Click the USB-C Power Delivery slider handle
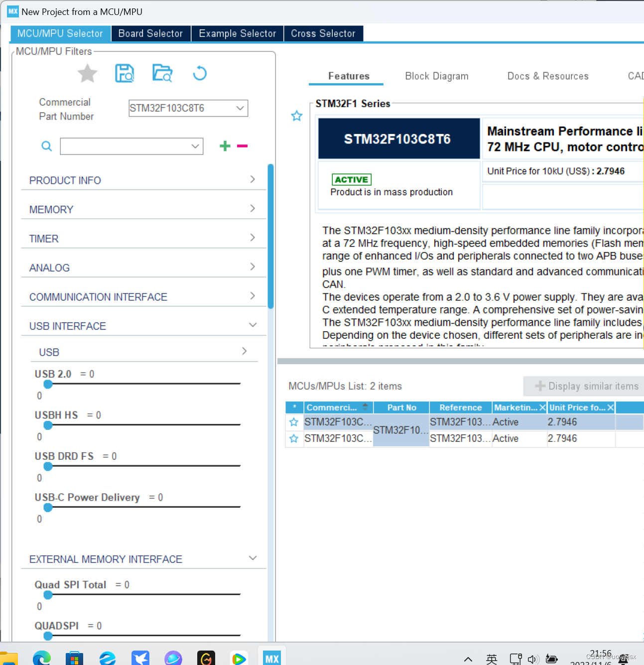The width and height of the screenshot is (644, 665). point(48,508)
